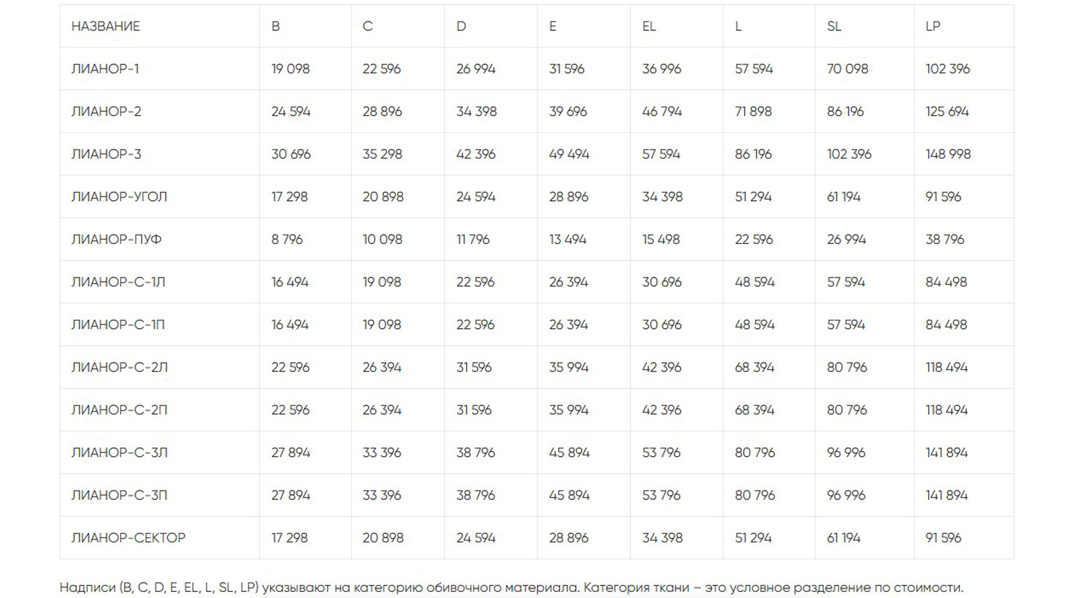Click the LP column header

933,26
